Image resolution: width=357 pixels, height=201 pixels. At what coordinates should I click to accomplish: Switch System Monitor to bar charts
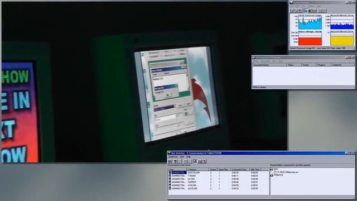[x=310, y=11]
